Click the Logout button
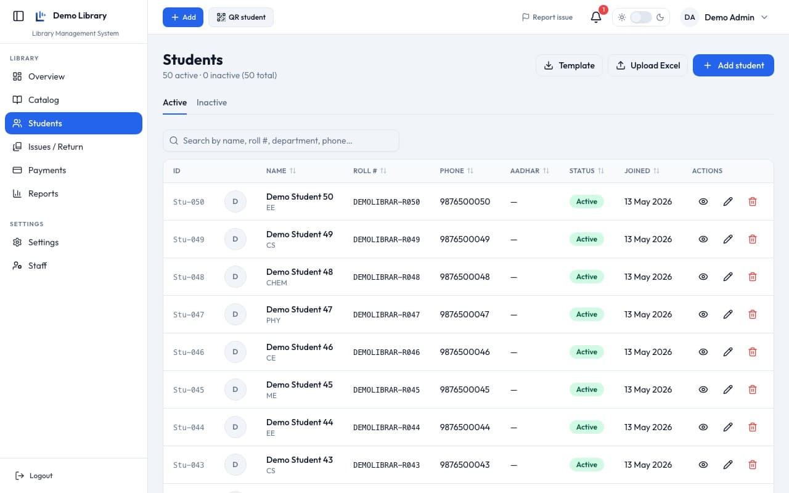The height and width of the screenshot is (493, 789). coord(34,476)
